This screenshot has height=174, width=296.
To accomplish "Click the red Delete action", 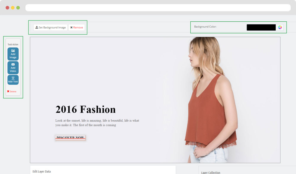I will tap(12, 91).
